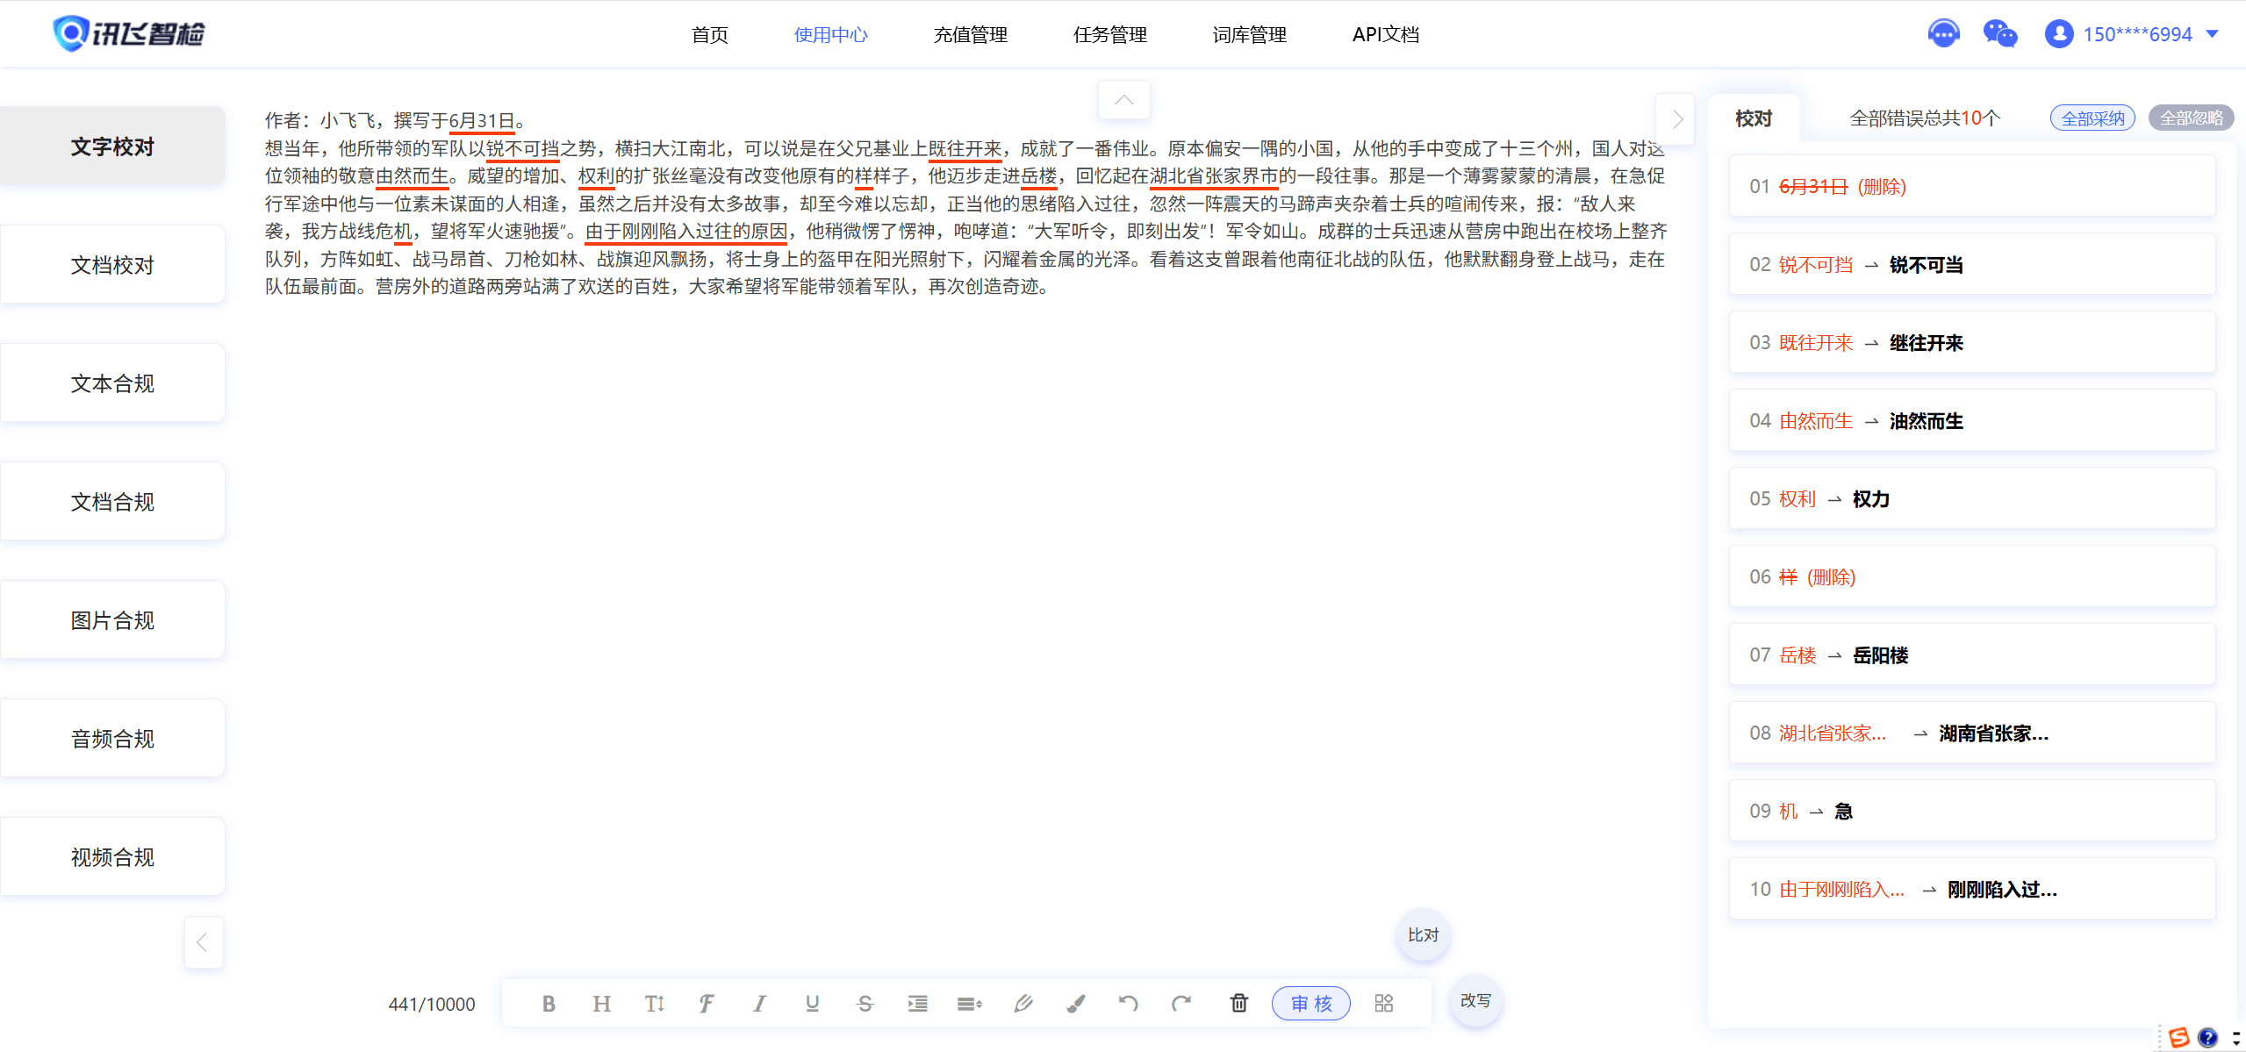Click the undo icon
This screenshot has width=2246, height=1052.
point(1128,1003)
